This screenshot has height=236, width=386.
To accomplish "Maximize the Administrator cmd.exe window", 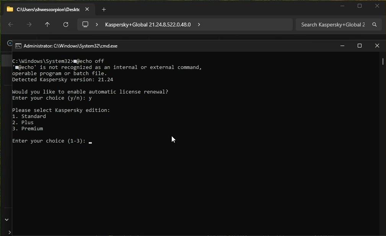I will pos(360,46).
